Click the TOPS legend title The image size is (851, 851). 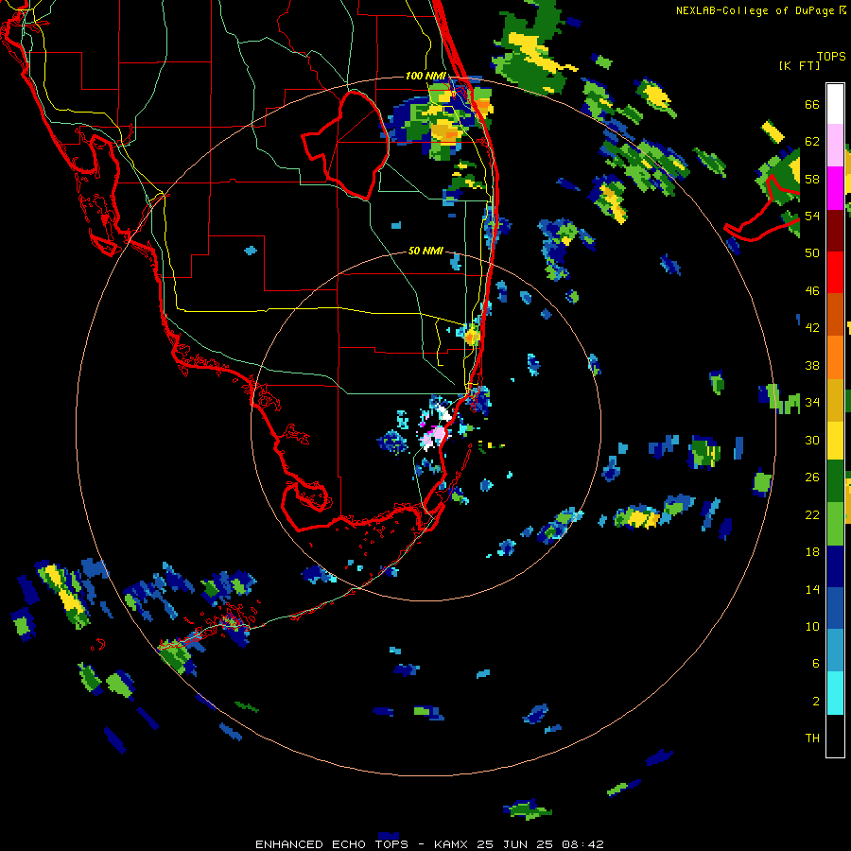click(831, 56)
